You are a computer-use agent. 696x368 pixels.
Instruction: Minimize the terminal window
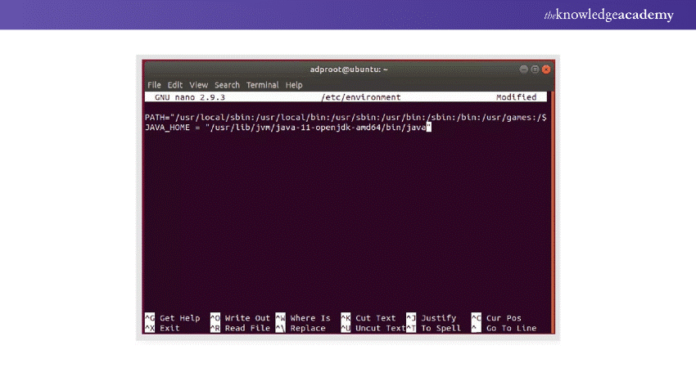click(x=522, y=70)
